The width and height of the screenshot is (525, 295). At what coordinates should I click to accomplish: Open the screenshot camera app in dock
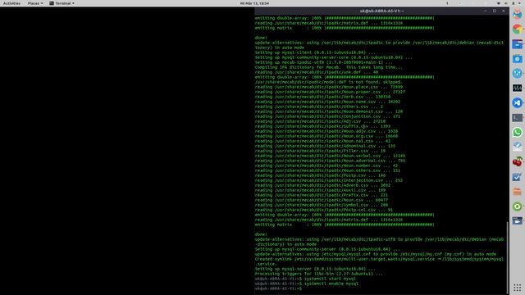click(x=517, y=58)
